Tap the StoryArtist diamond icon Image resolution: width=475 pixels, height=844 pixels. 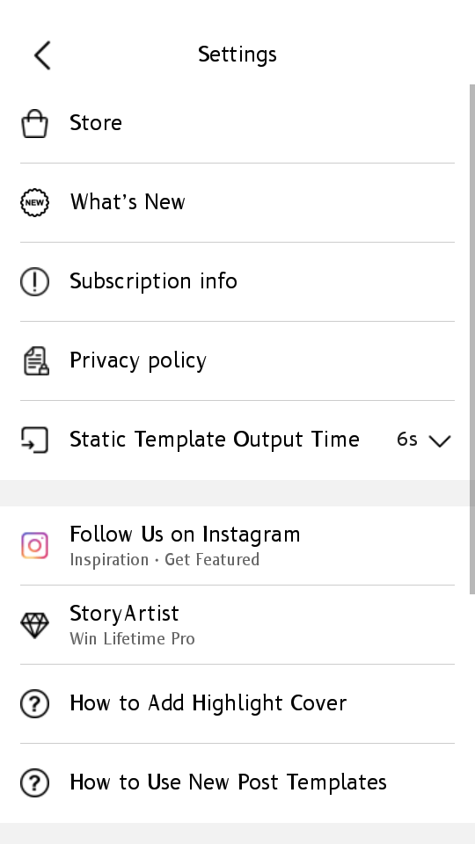coord(34,625)
